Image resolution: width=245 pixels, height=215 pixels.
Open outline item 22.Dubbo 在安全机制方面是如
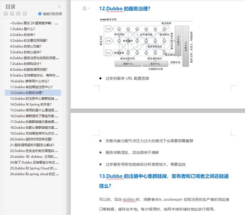click(x=34, y=151)
